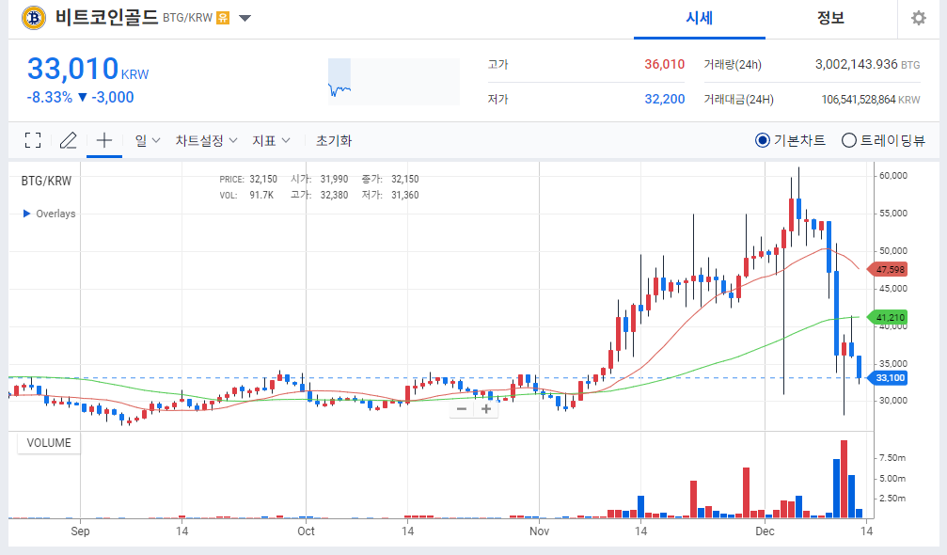Click the Sep label on time axis
Screen dimensions: 947x555
tap(80, 531)
